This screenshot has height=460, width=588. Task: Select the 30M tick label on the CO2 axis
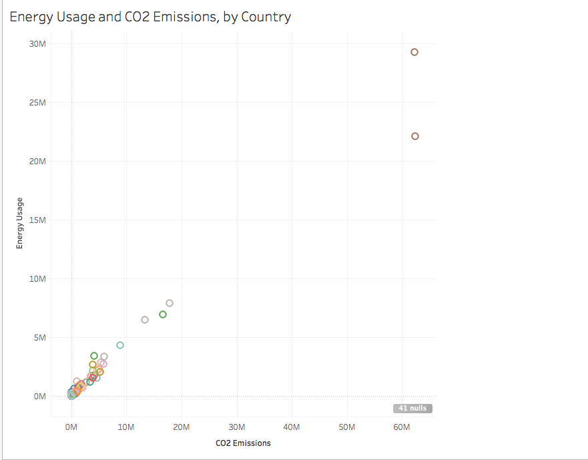237,427
